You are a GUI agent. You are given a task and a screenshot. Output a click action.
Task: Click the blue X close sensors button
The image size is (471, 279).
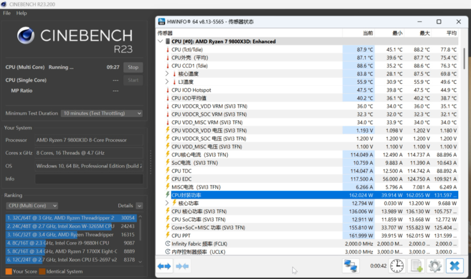click(x=454, y=266)
